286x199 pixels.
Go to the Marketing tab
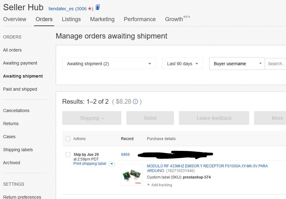[x=102, y=19]
